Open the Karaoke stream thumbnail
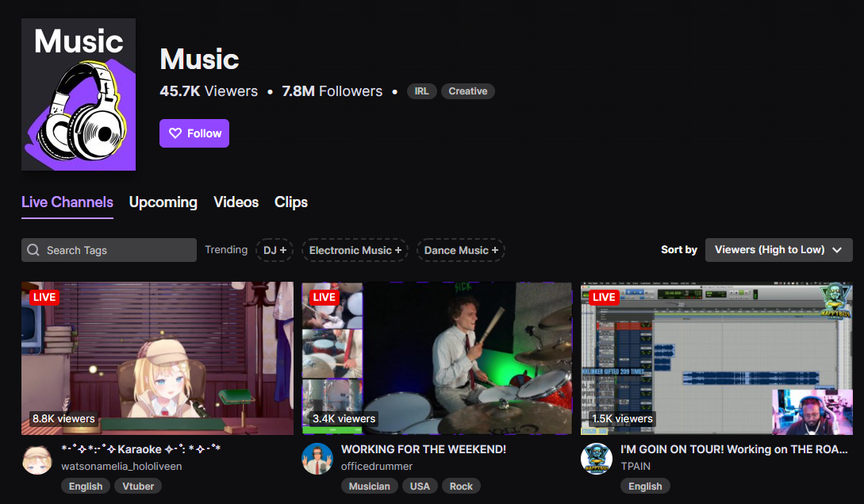The height and width of the screenshot is (504, 864). tap(157, 358)
